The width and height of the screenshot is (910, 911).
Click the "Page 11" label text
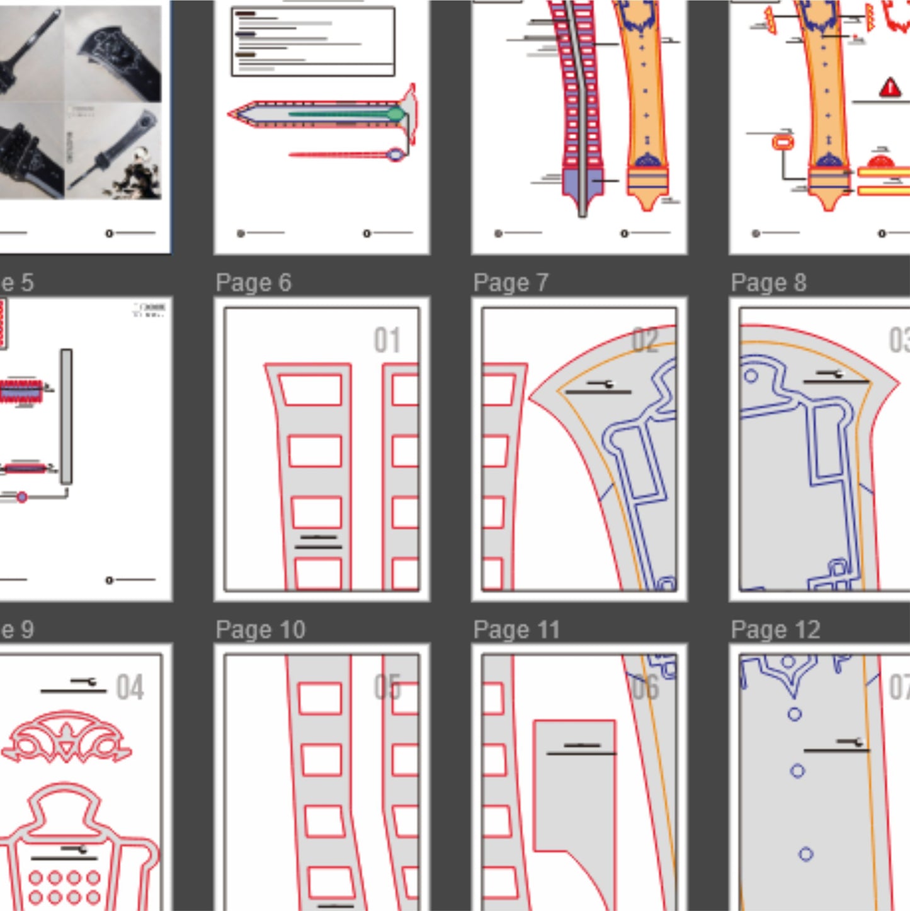pos(516,630)
